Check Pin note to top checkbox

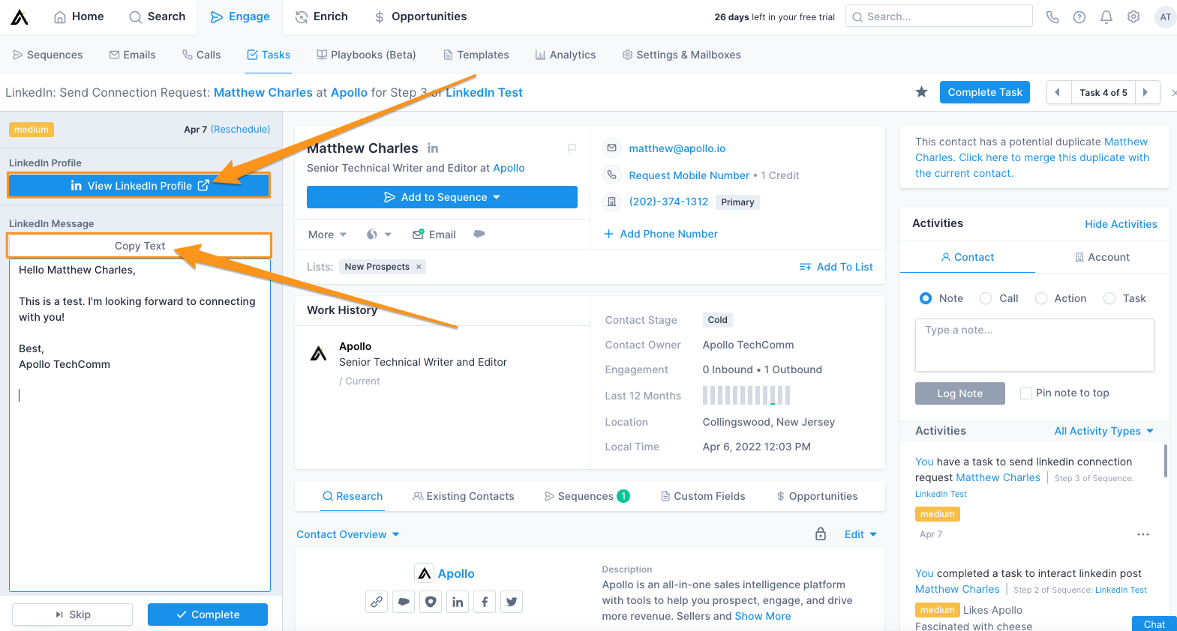[x=1026, y=393]
